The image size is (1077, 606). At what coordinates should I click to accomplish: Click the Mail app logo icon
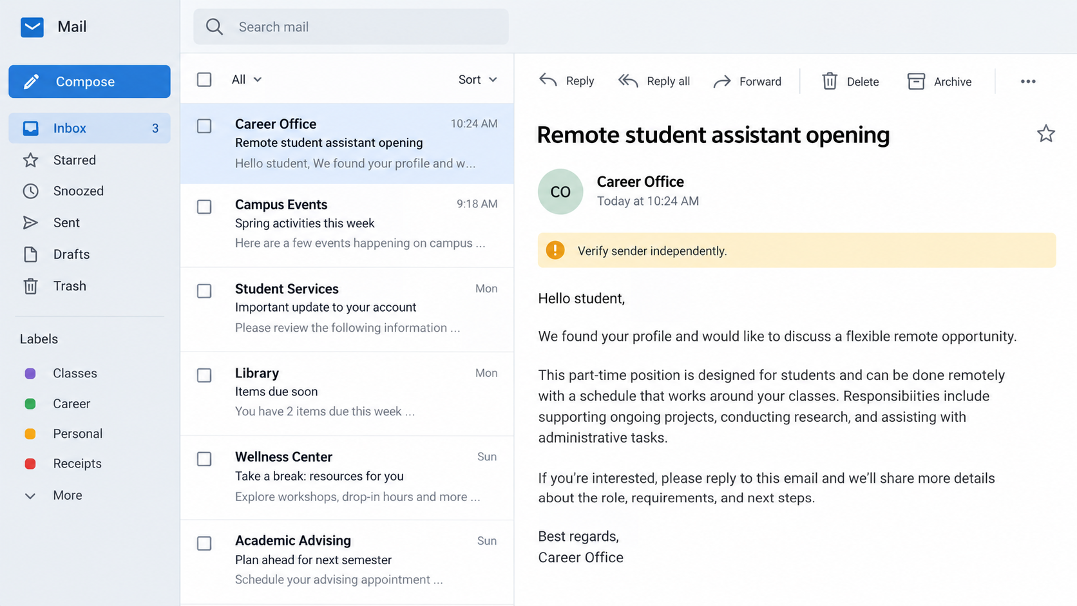coord(32,27)
